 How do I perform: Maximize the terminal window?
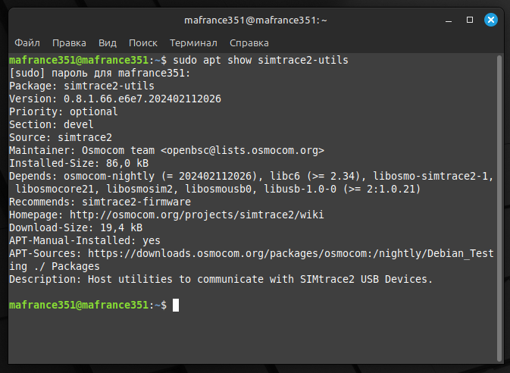tap(470, 19)
